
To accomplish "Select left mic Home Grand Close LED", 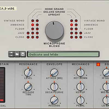I will (x=28, y=37).
